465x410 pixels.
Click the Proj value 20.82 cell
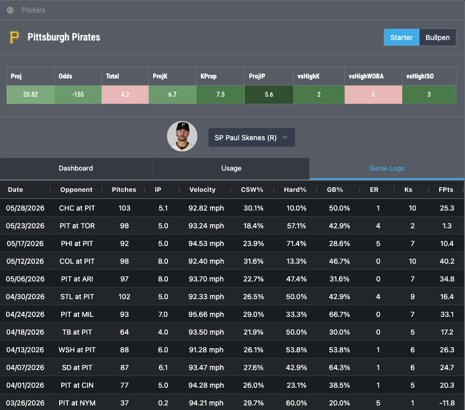click(30, 95)
